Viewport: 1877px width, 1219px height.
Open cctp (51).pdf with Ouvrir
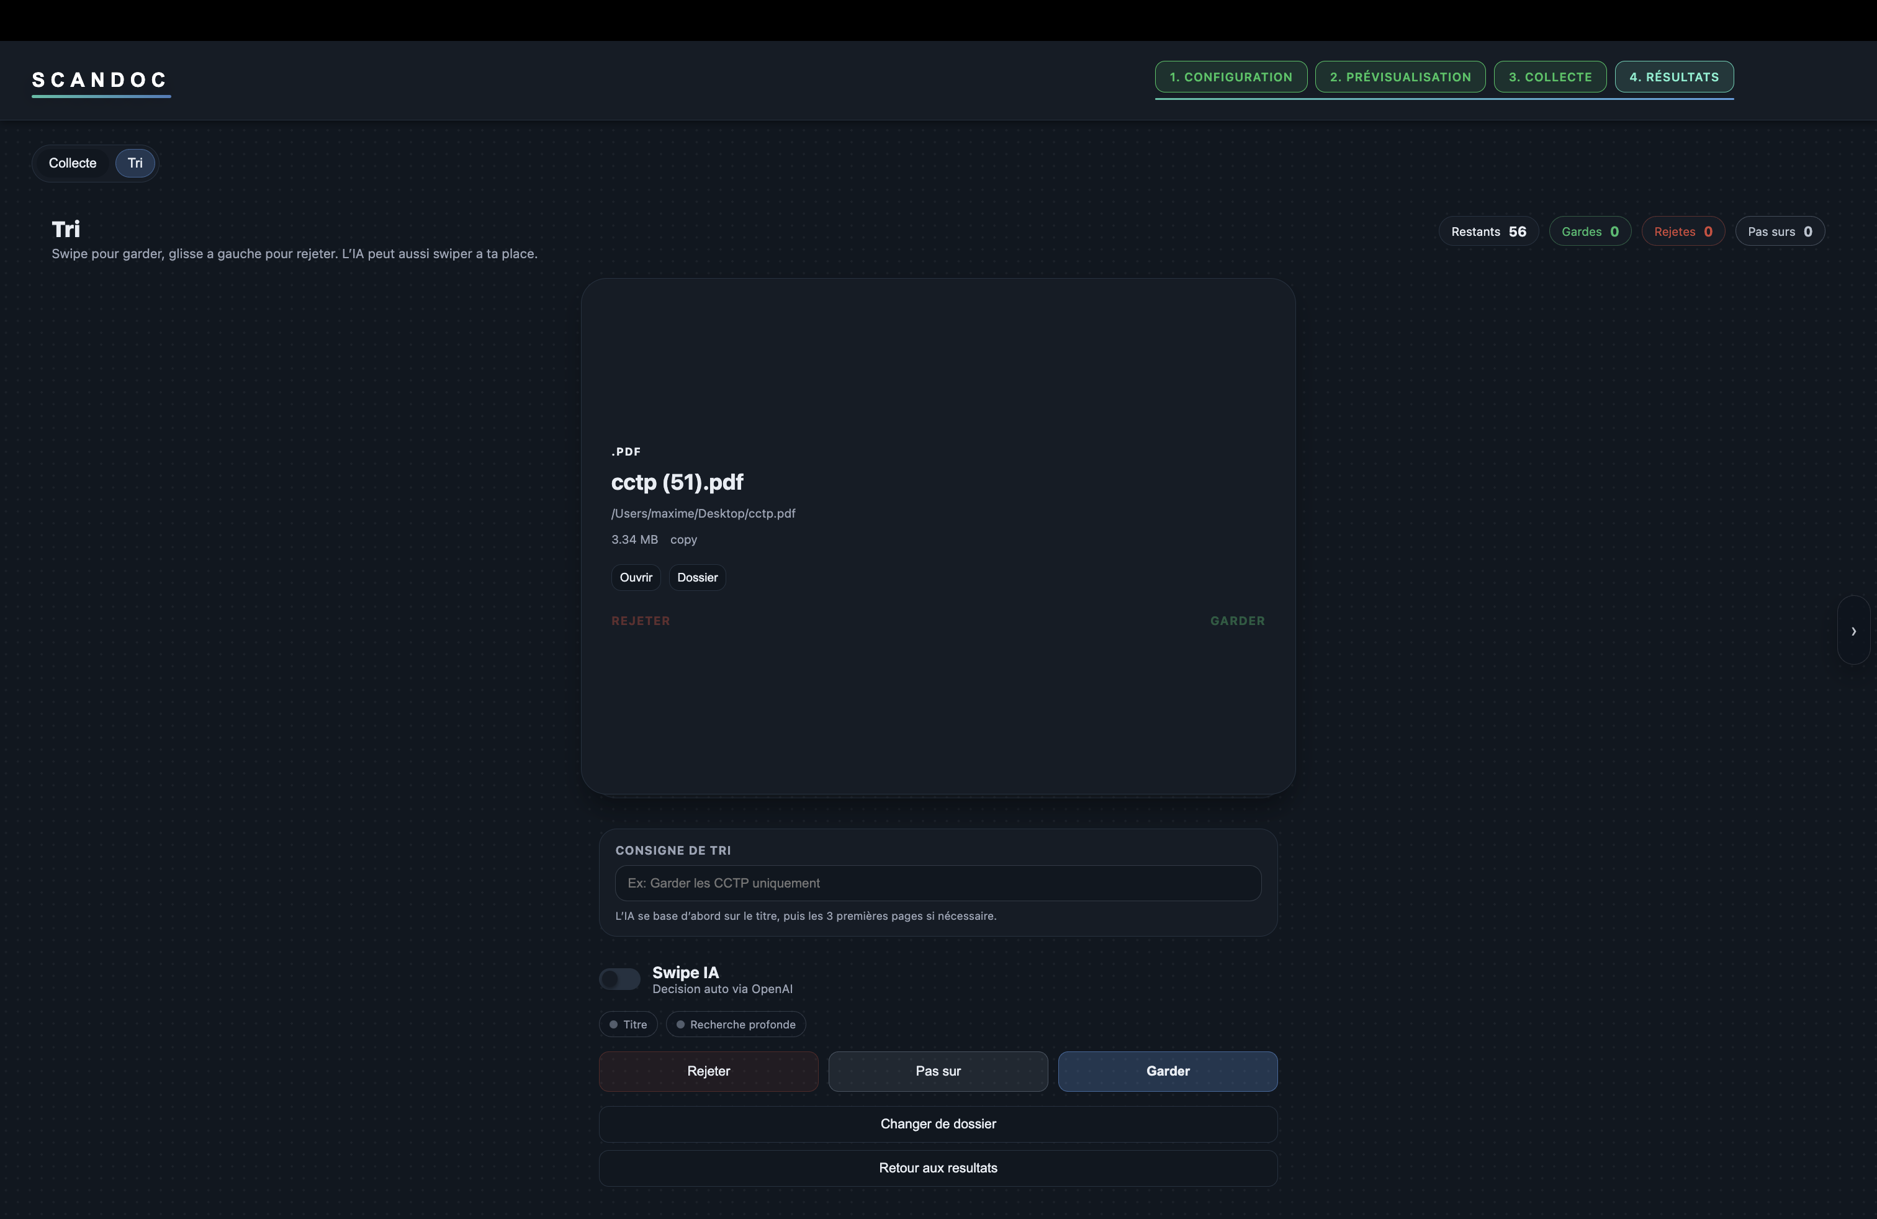tap(635, 577)
